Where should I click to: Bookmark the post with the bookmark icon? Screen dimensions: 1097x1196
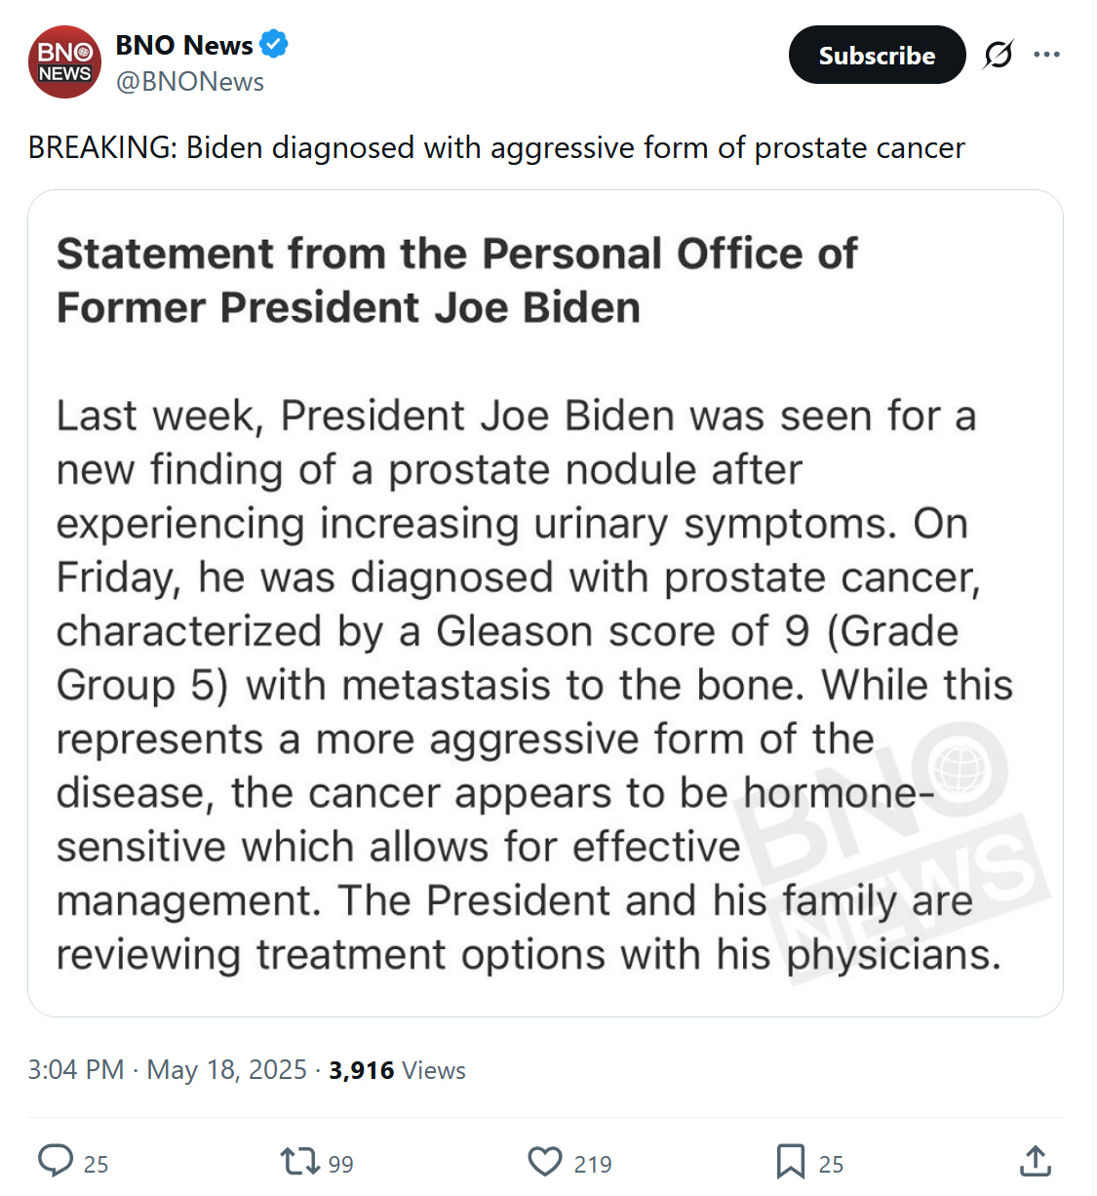790,1161
